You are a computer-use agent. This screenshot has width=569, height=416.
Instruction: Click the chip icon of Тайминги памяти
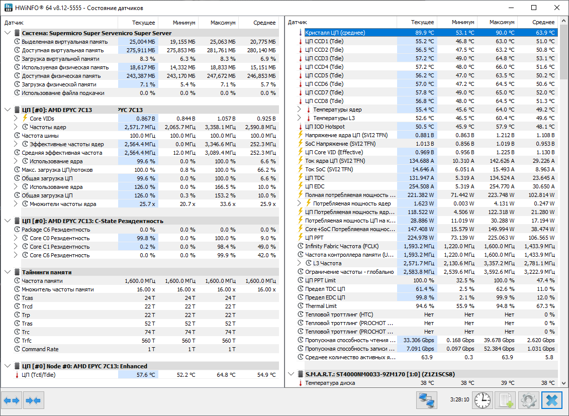tap(17, 272)
